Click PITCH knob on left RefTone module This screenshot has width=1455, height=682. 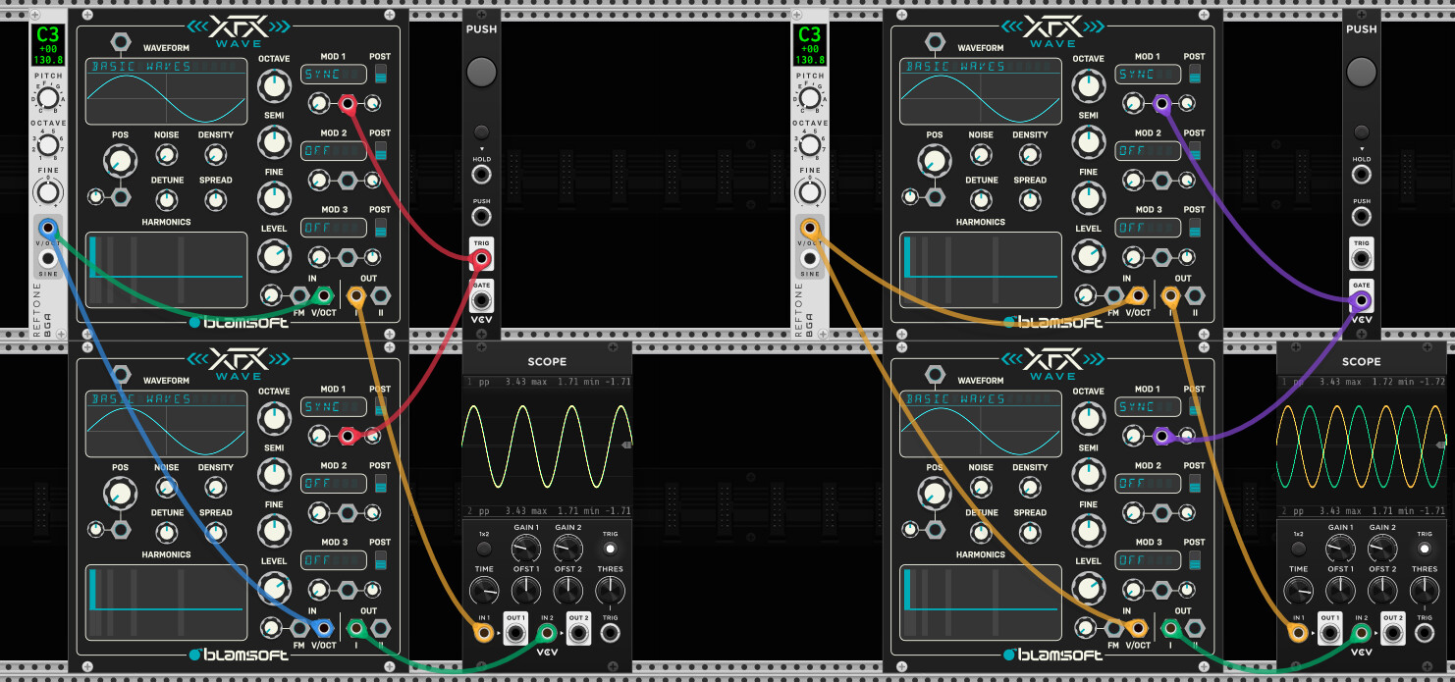(46, 98)
